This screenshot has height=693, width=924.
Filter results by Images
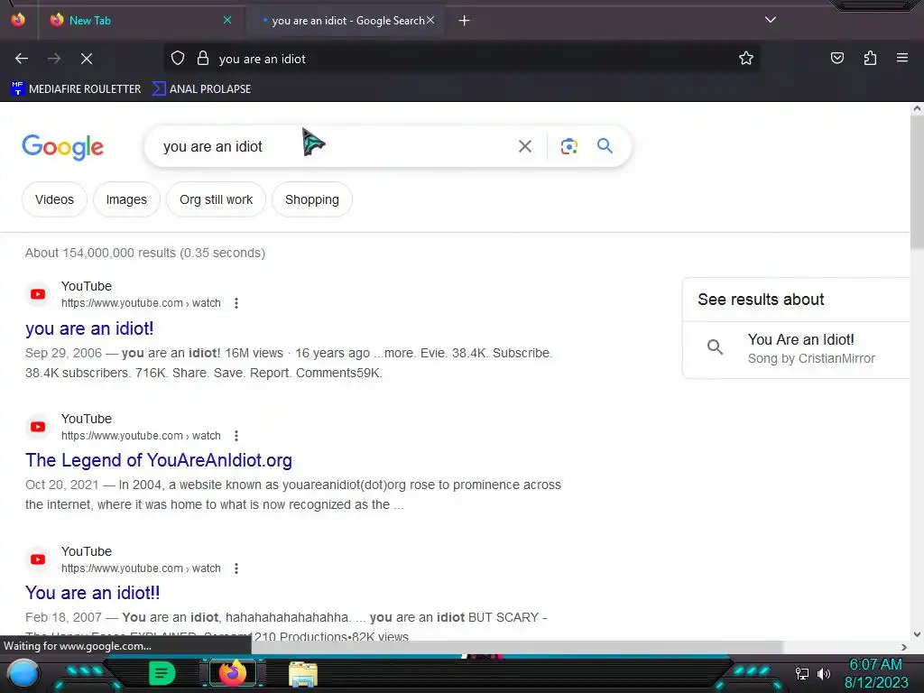[x=126, y=199]
